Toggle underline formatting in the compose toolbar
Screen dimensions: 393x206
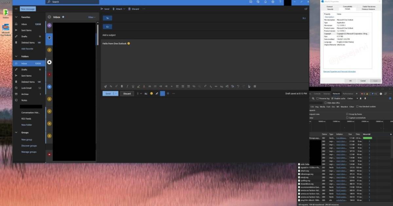tap(132, 86)
